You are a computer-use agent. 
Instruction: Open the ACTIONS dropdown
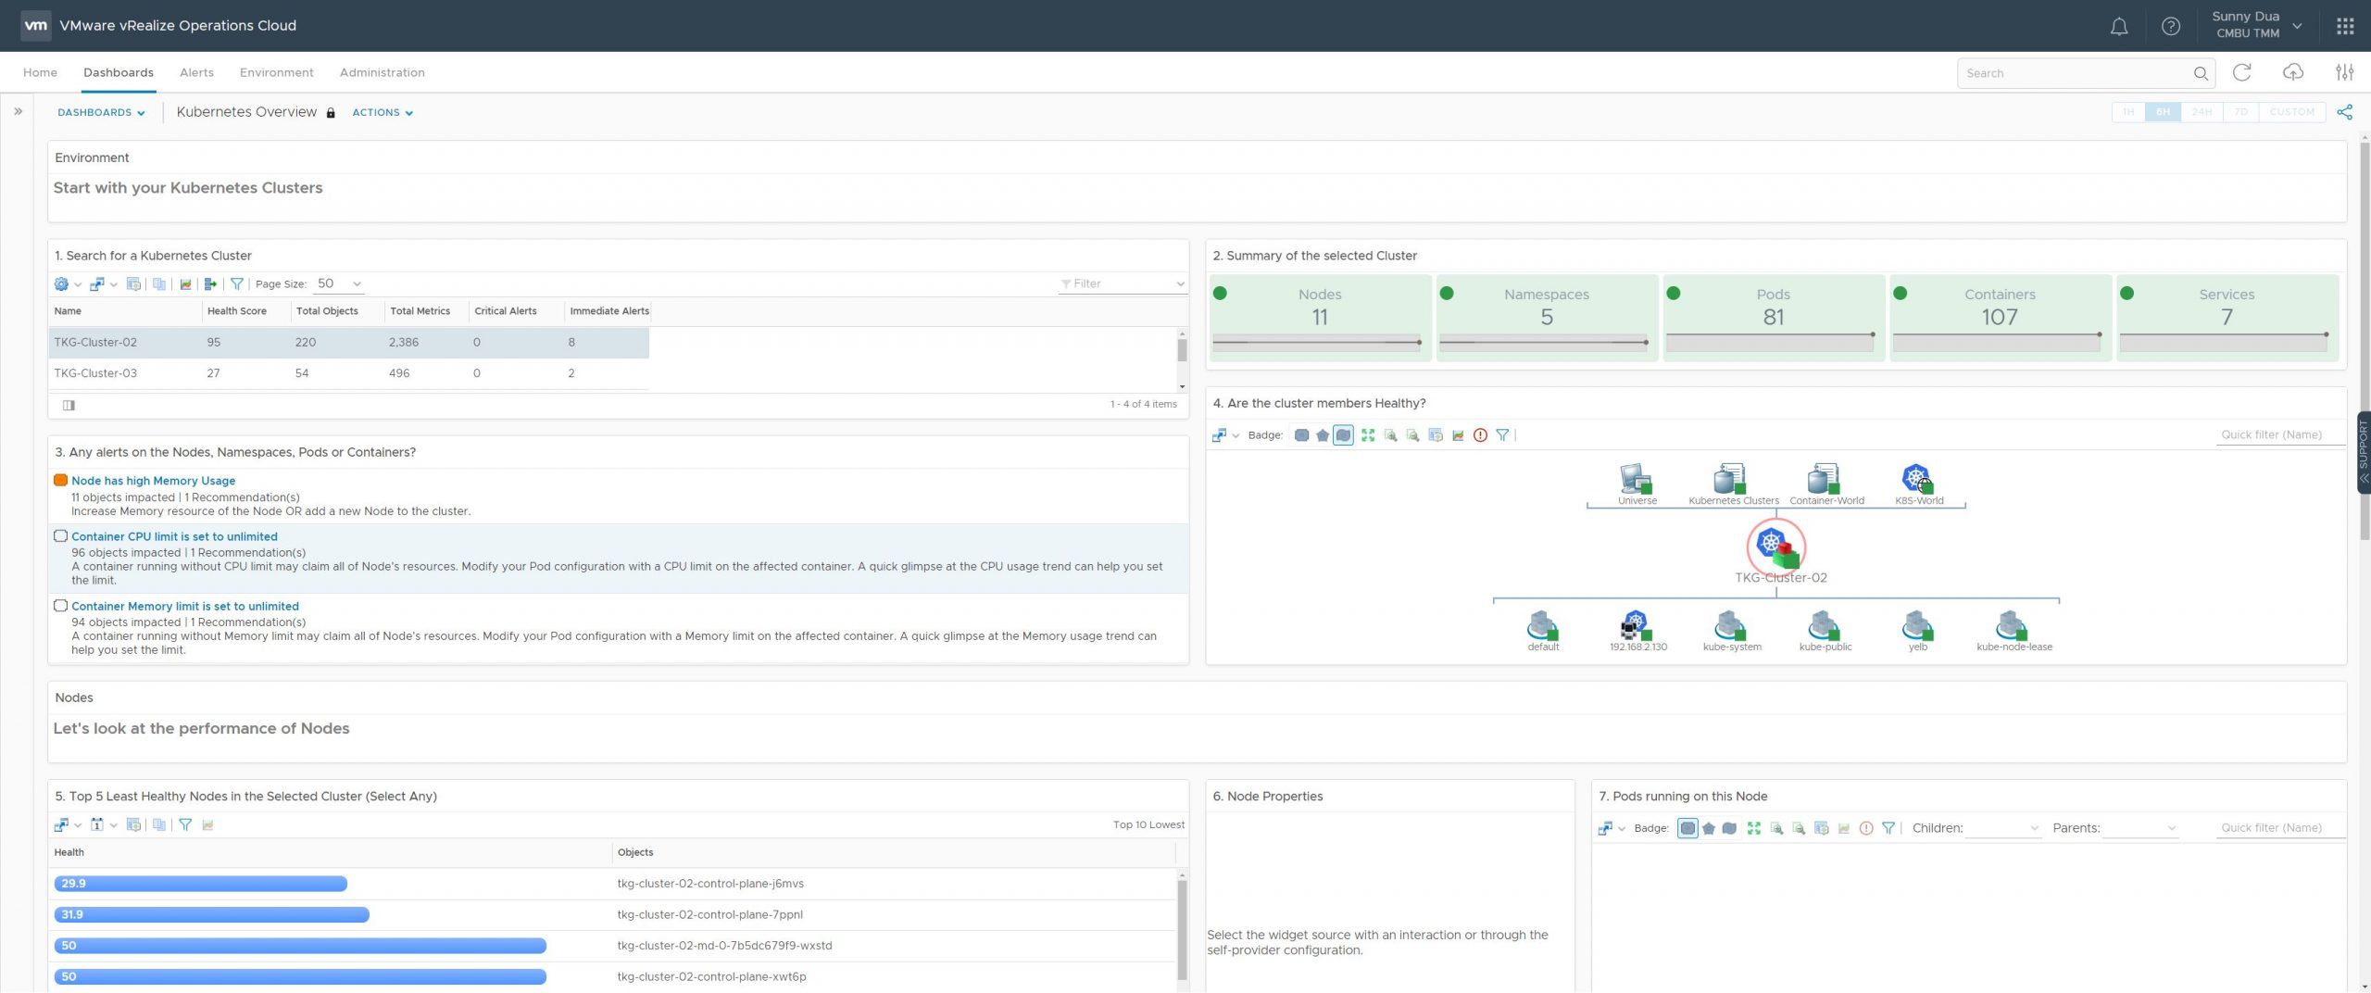[383, 112]
